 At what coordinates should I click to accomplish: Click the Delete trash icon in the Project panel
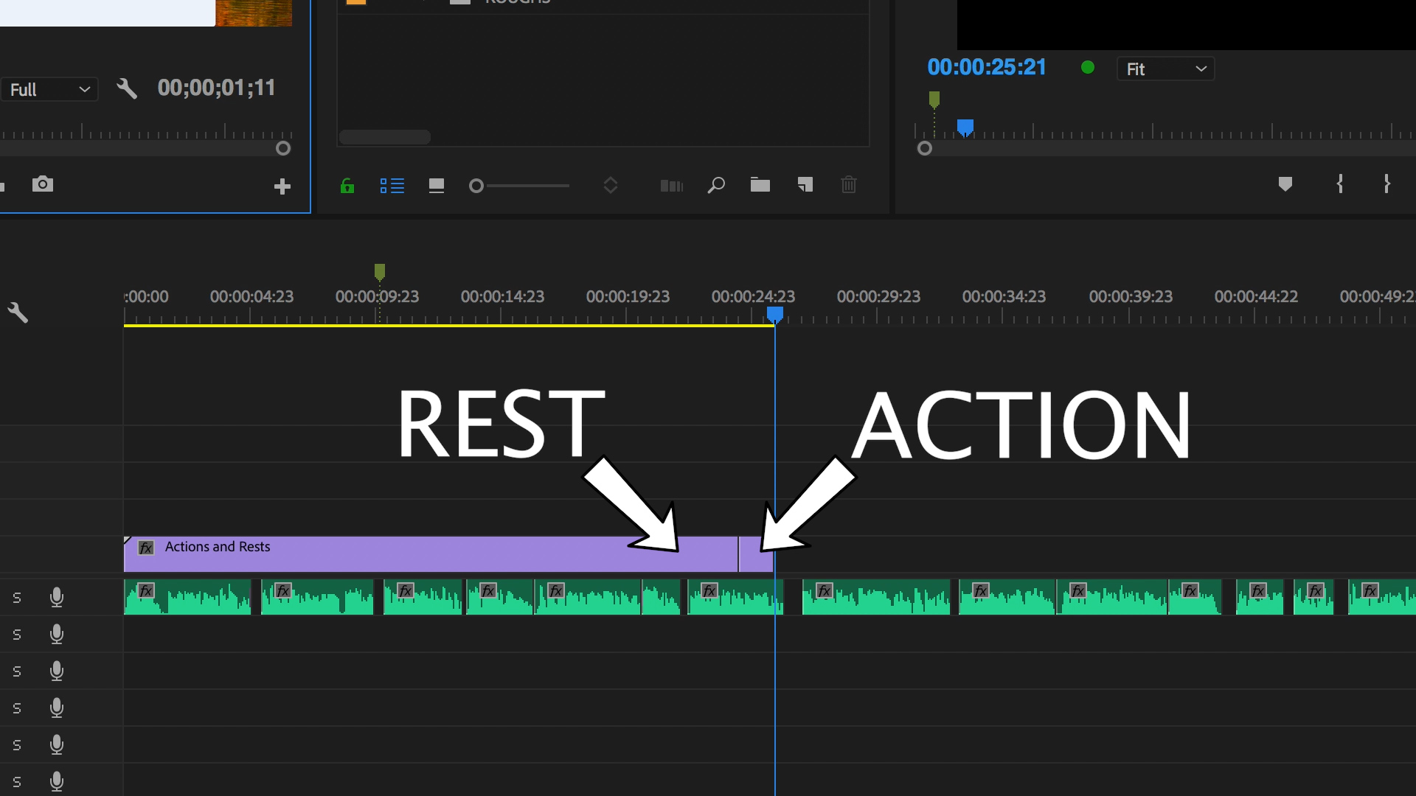click(x=849, y=186)
